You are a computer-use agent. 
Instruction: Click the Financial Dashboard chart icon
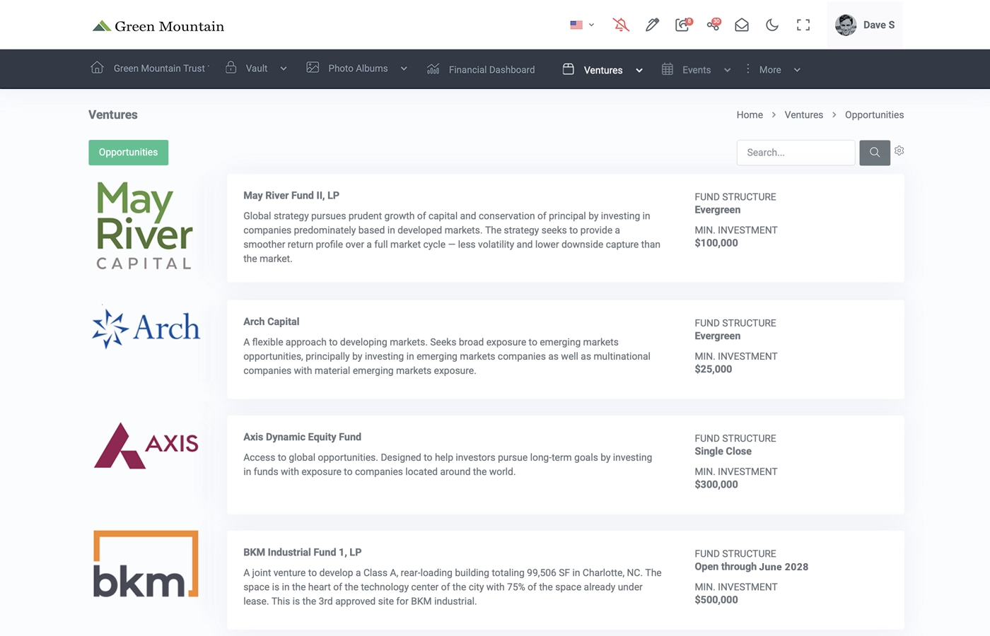(433, 69)
